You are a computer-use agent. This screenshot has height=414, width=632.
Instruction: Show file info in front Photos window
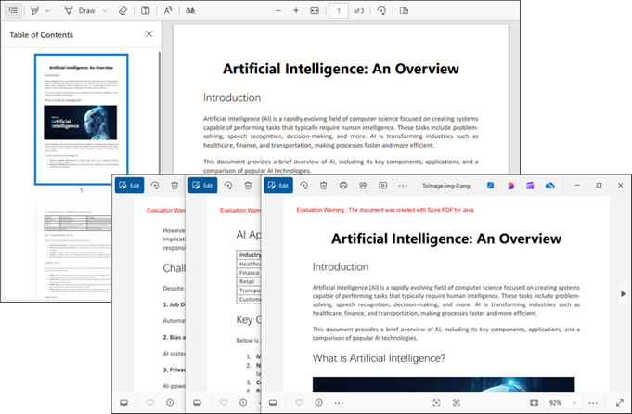[319, 402]
